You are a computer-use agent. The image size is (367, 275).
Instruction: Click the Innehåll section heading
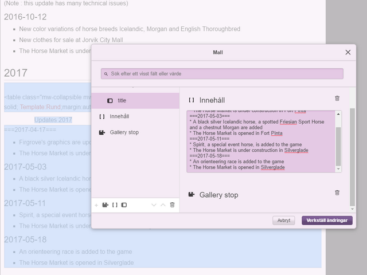(x=212, y=100)
